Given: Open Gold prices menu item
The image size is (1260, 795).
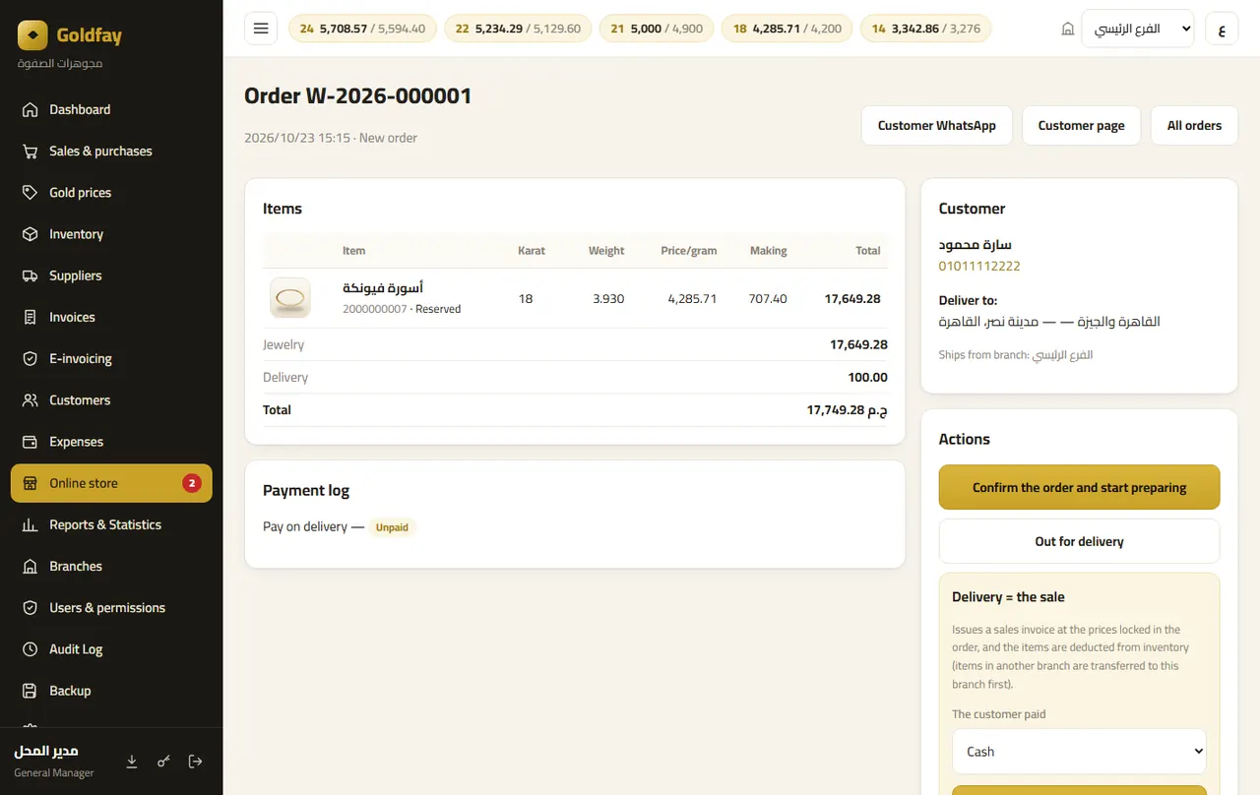Looking at the screenshot, I should click(x=111, y=193).
